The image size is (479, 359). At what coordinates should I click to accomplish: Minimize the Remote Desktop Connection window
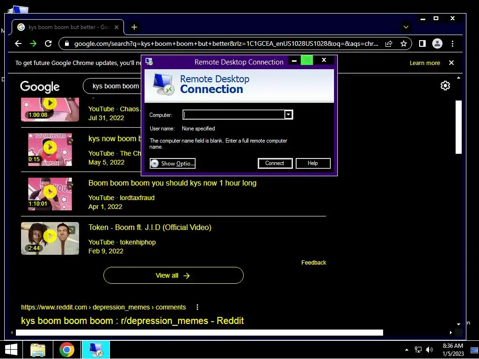coord(294,60)
